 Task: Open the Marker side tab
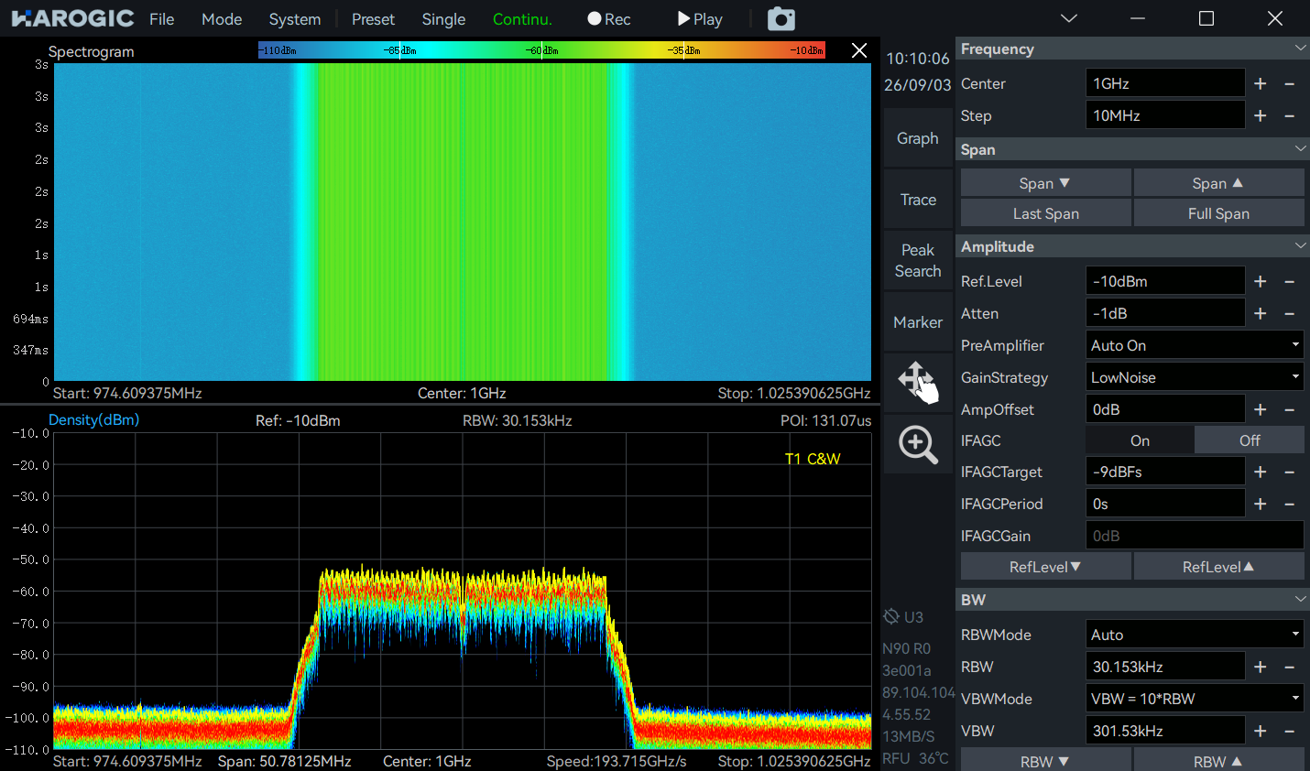click(x=918, y=322)
